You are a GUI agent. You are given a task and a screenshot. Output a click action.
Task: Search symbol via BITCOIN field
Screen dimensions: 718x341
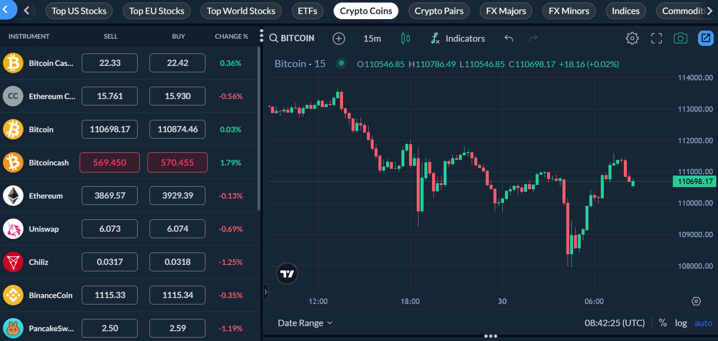coord(292,38)
